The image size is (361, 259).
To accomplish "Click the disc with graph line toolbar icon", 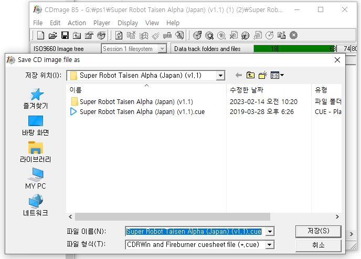I will (101, 35).
